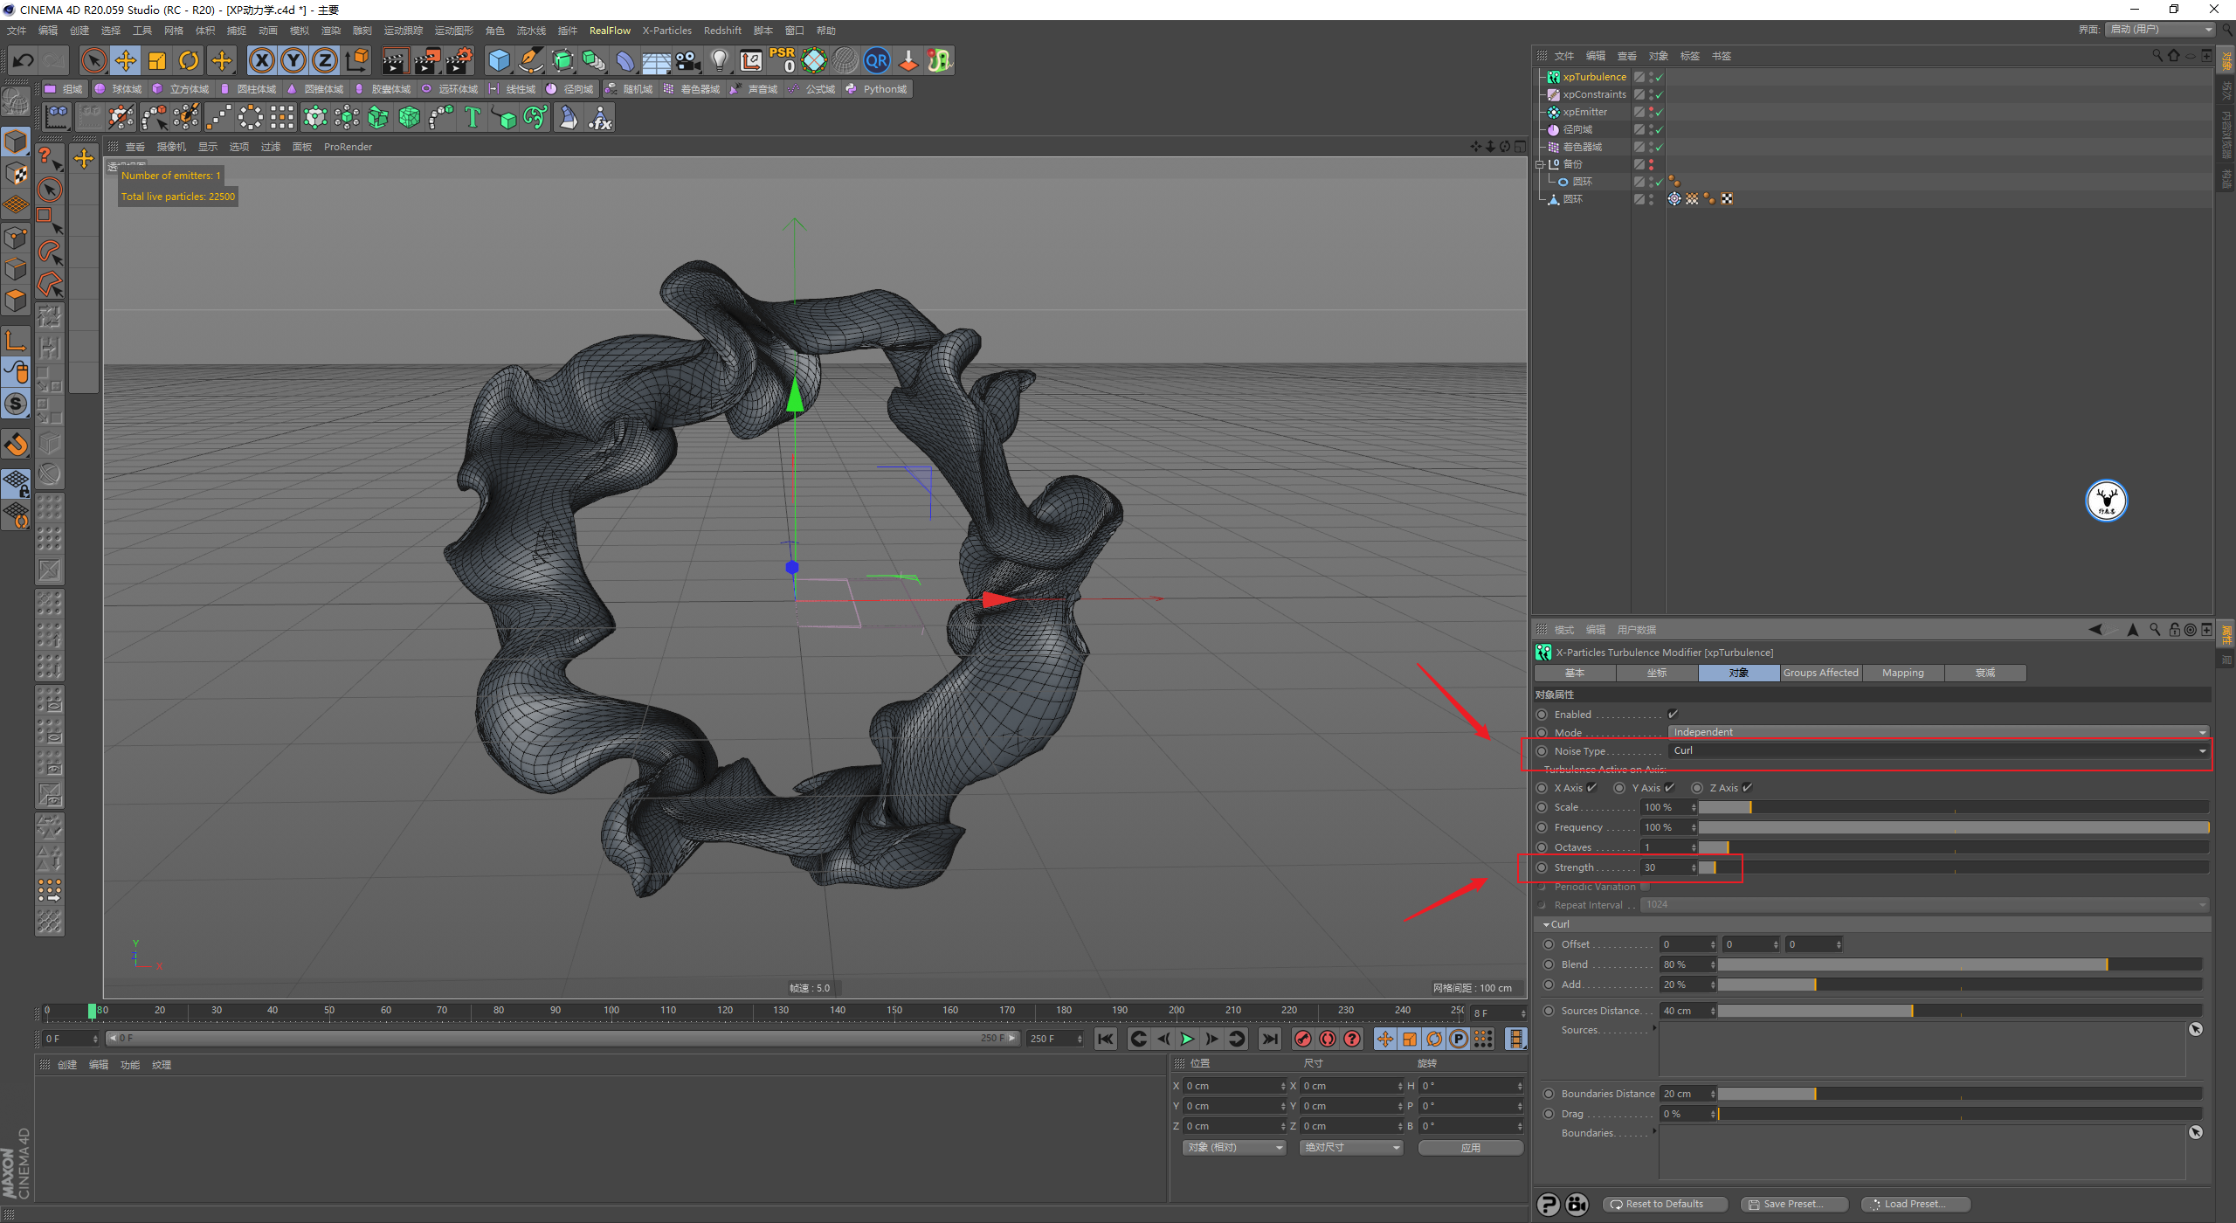
Task: Switch to the Groups Affected tab
Action: point(1820,673)
